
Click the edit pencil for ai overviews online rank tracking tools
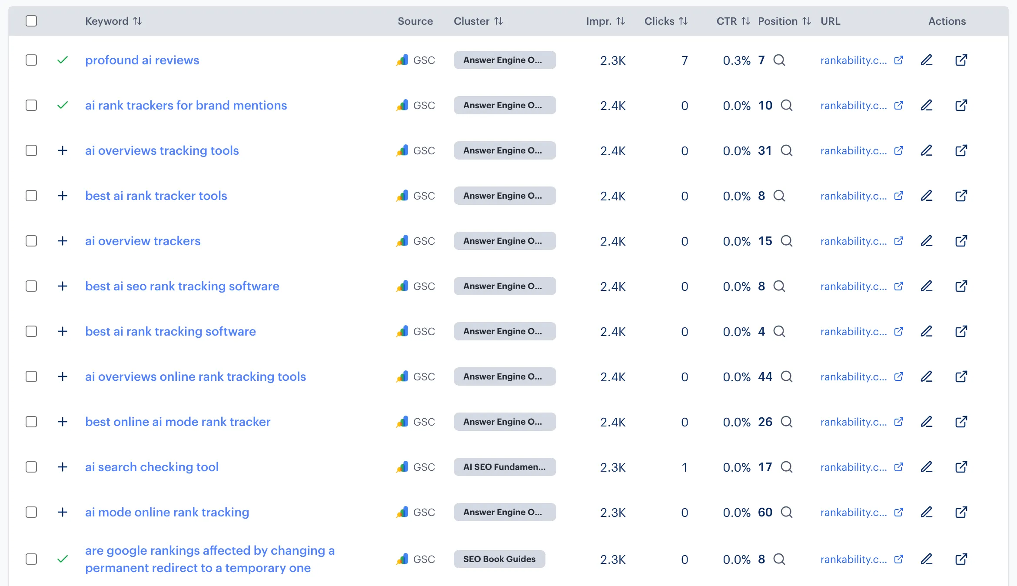click(927, 376)
